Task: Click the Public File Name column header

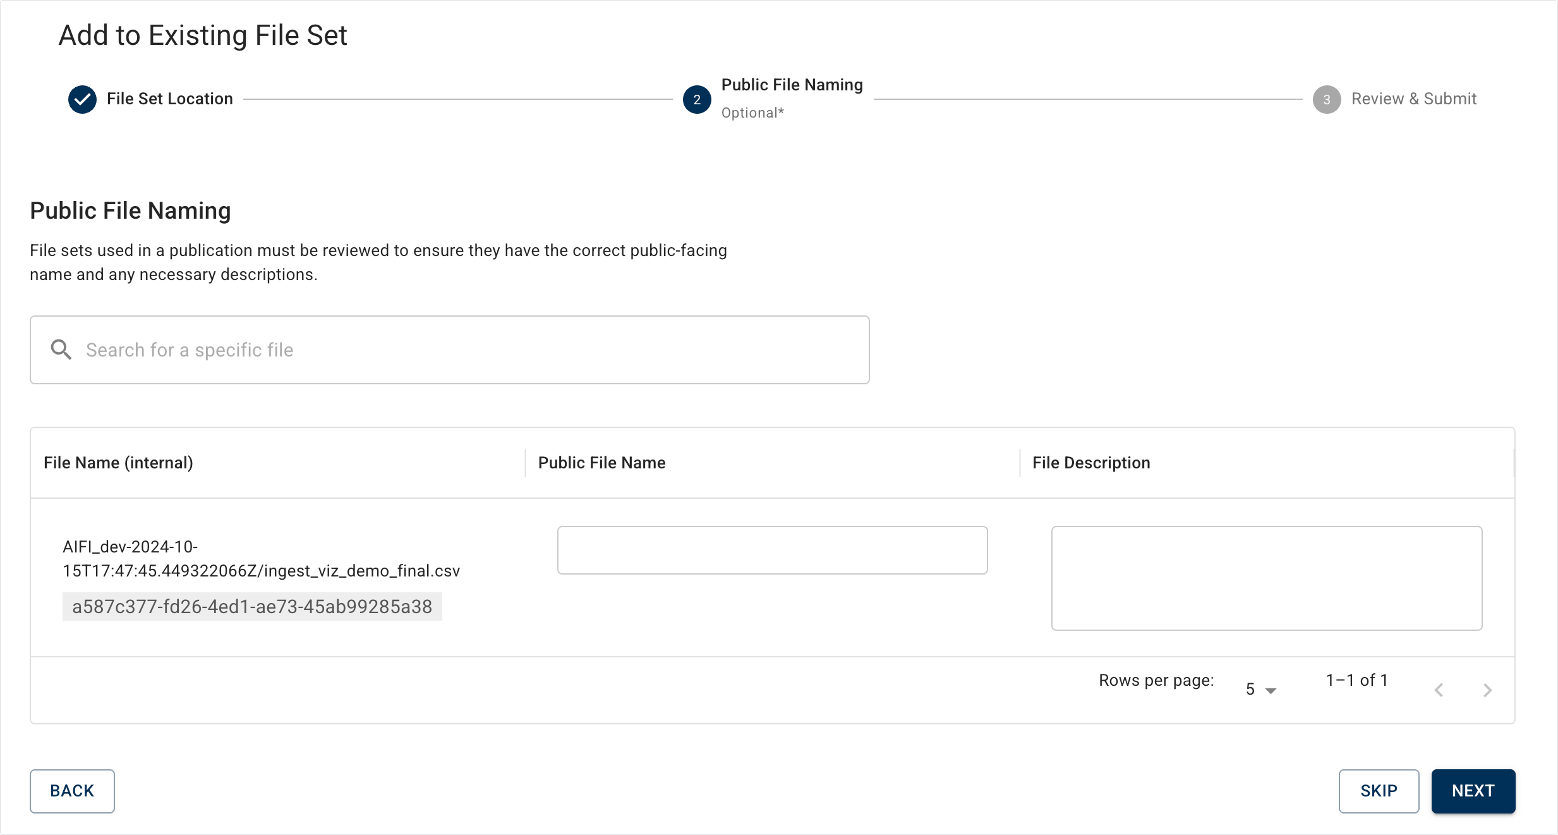Action: 601,463
